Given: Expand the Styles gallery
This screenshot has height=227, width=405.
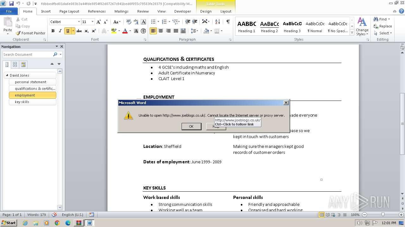Looking at the screenshot, I should point(352,32).
